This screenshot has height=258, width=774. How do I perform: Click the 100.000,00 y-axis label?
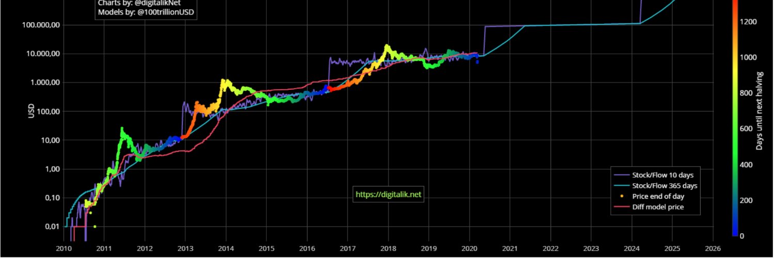42,25
